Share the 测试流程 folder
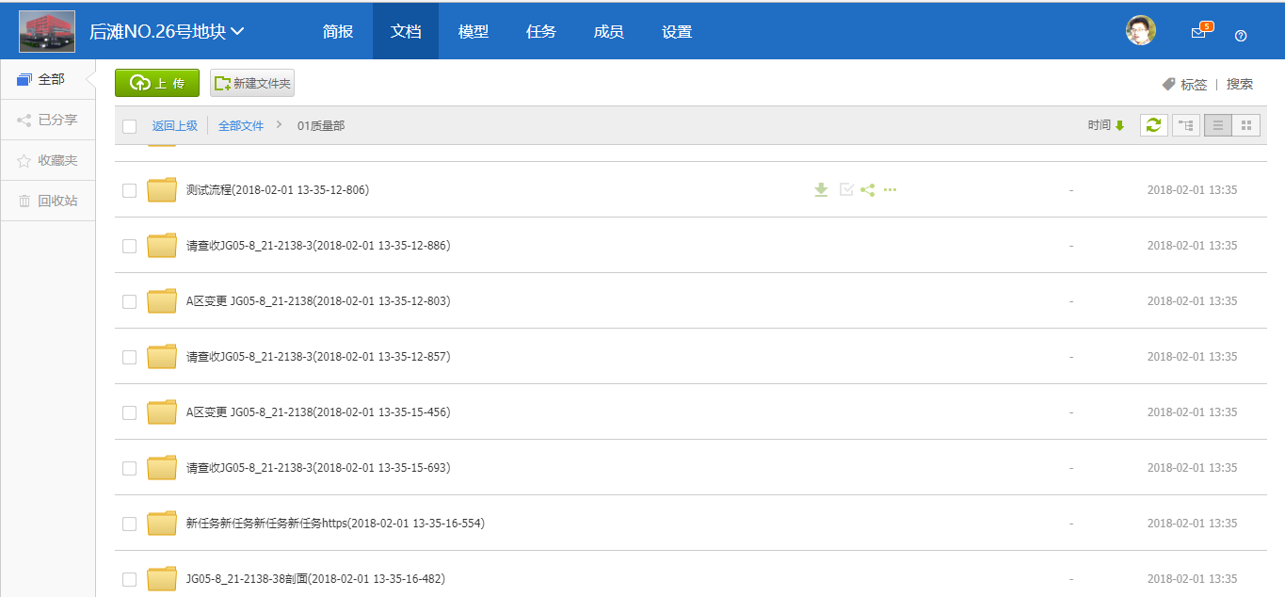Screen dimensions: 1285x597 [867, 189]
